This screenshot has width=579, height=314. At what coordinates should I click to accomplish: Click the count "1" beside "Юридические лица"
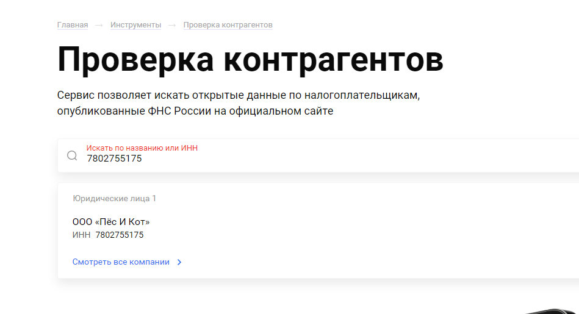click(x=154, y=199)
